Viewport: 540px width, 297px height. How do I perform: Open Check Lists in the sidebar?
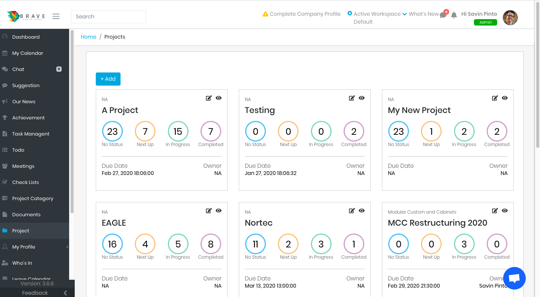tap(35, 182)
